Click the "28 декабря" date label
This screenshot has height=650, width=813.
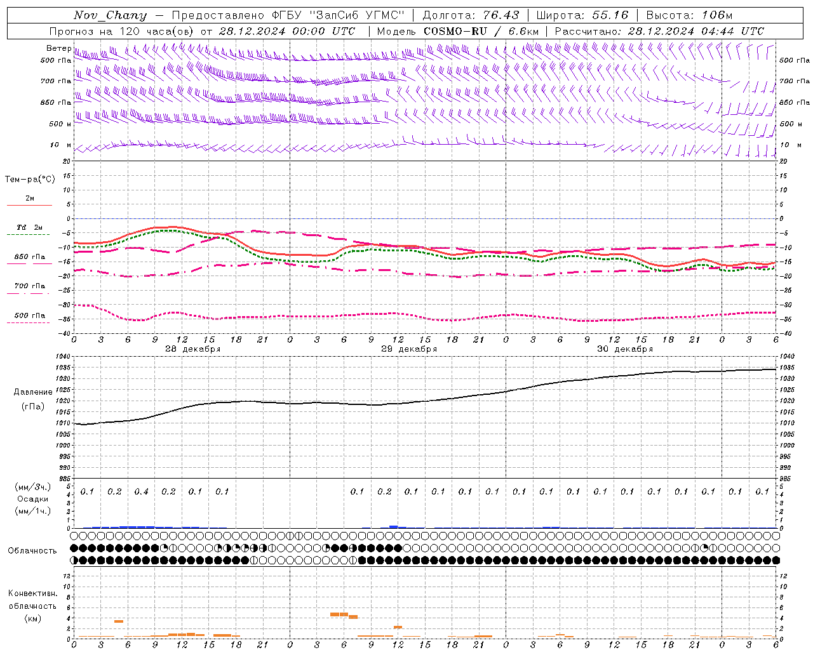click(x=193, y=349)
